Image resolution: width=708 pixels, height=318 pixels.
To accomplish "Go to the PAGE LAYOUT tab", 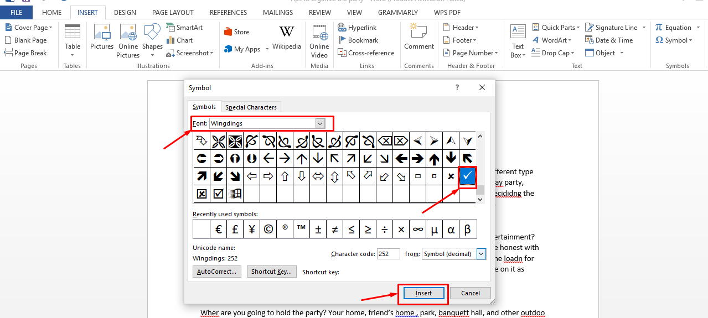I will [x=173, y=12].
